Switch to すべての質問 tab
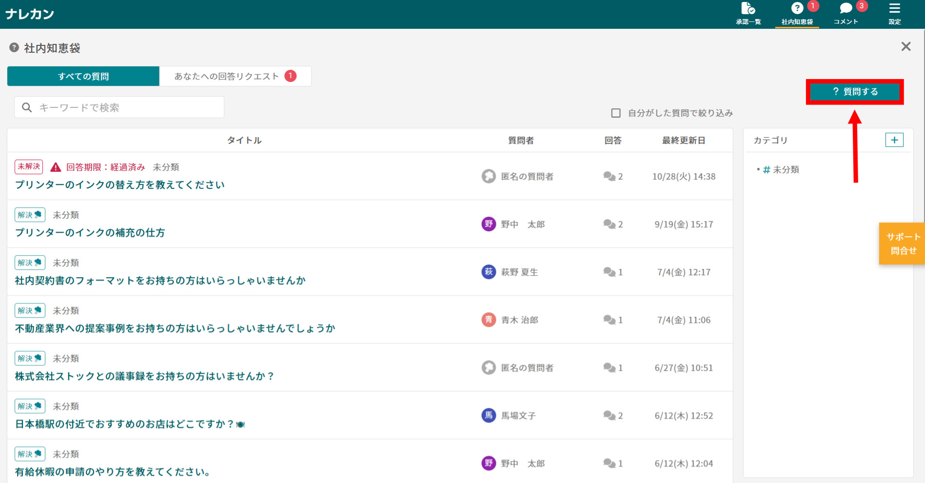 pos(83,76)
